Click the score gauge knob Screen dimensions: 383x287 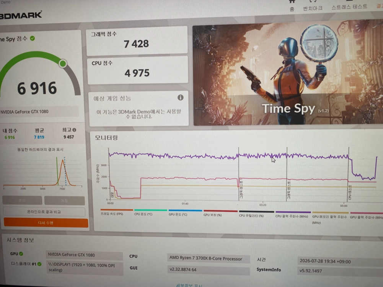(63, 64)
